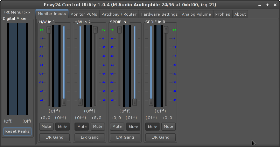
Task: Click the +0,0 value under H/W In 1
Action: pos(45,118)
